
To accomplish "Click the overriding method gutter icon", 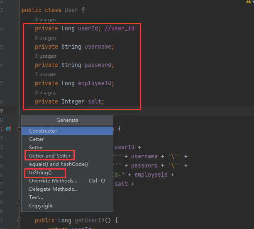I will (x=8, y=129).
